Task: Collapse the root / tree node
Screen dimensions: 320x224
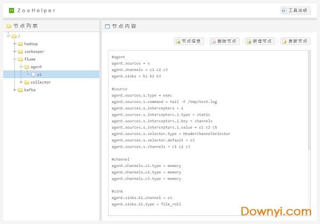Action: 8,36
